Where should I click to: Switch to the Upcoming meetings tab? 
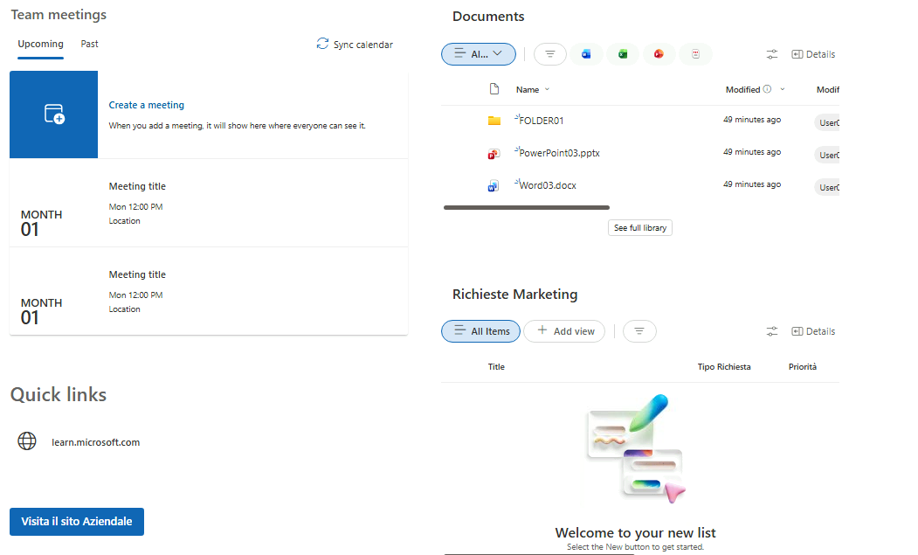click(x=40, y=45)
